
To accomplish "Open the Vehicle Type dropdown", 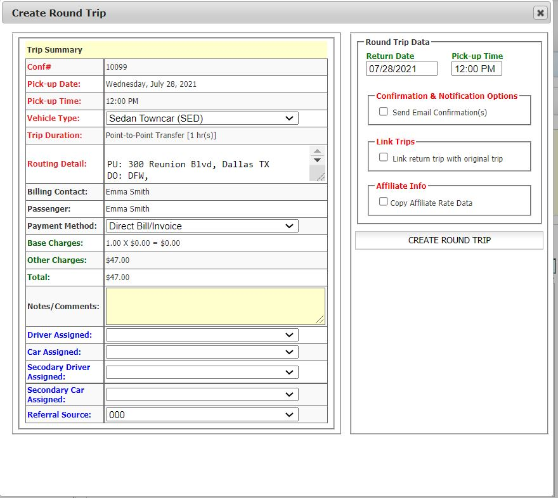I will click(x=202, y=118).
